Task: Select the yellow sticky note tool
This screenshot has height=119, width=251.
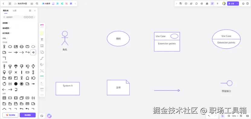Action: point(42,33)
